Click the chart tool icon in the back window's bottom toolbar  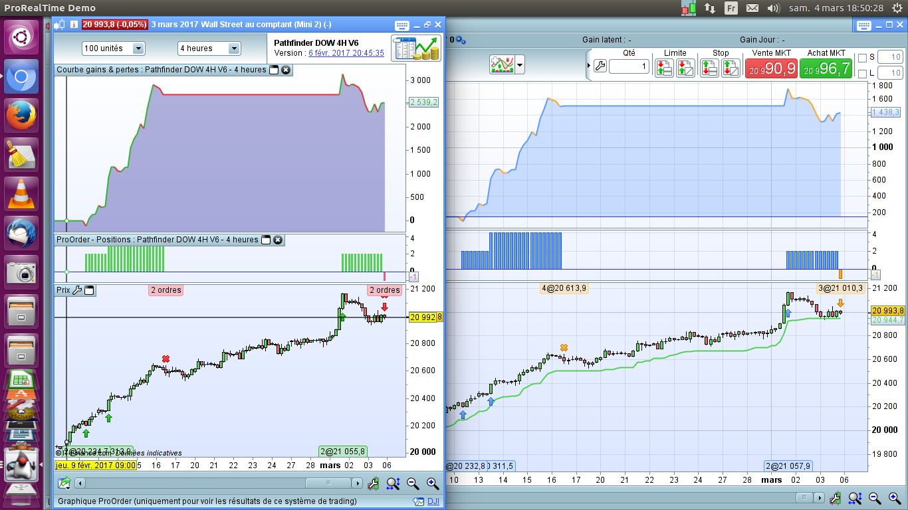pyautogui.click(x=836, y=497)
